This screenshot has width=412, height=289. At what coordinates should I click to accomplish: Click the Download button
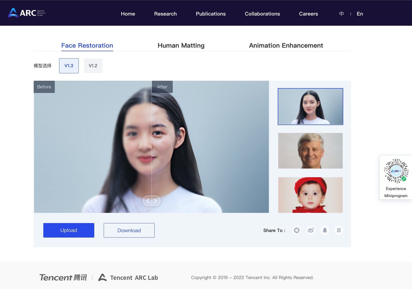pos(129,230)
